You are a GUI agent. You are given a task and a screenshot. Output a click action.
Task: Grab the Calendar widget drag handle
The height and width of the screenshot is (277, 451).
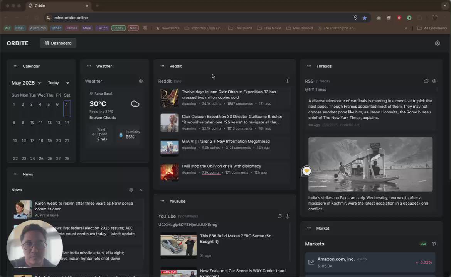(15, 66)
